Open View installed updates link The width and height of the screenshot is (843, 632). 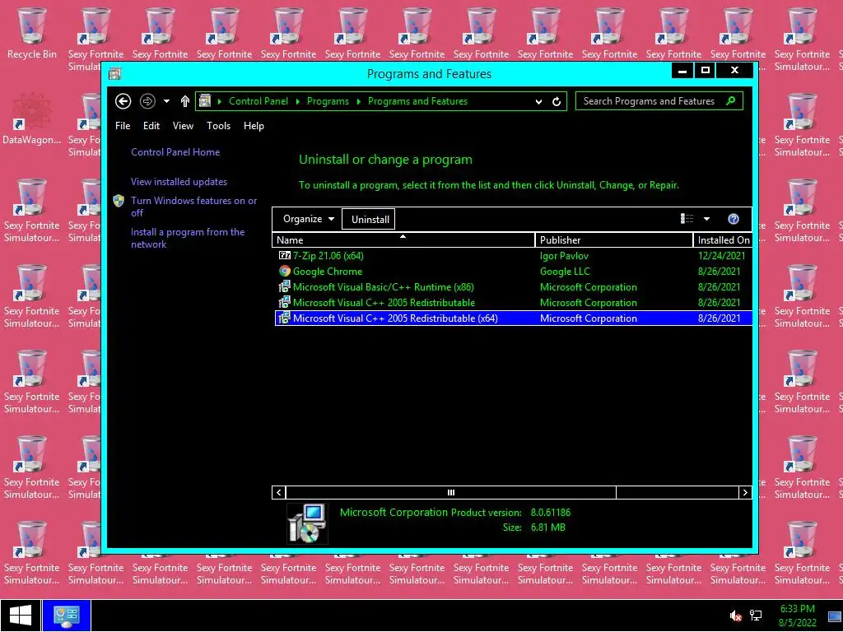pos(179,182)
